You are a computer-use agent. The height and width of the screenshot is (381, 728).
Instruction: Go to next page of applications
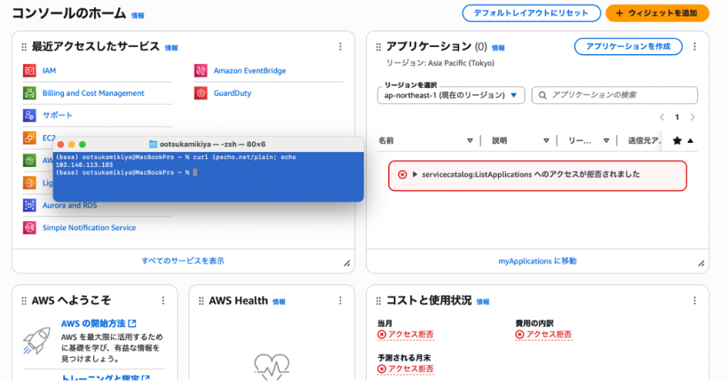(x=692, y=117)
